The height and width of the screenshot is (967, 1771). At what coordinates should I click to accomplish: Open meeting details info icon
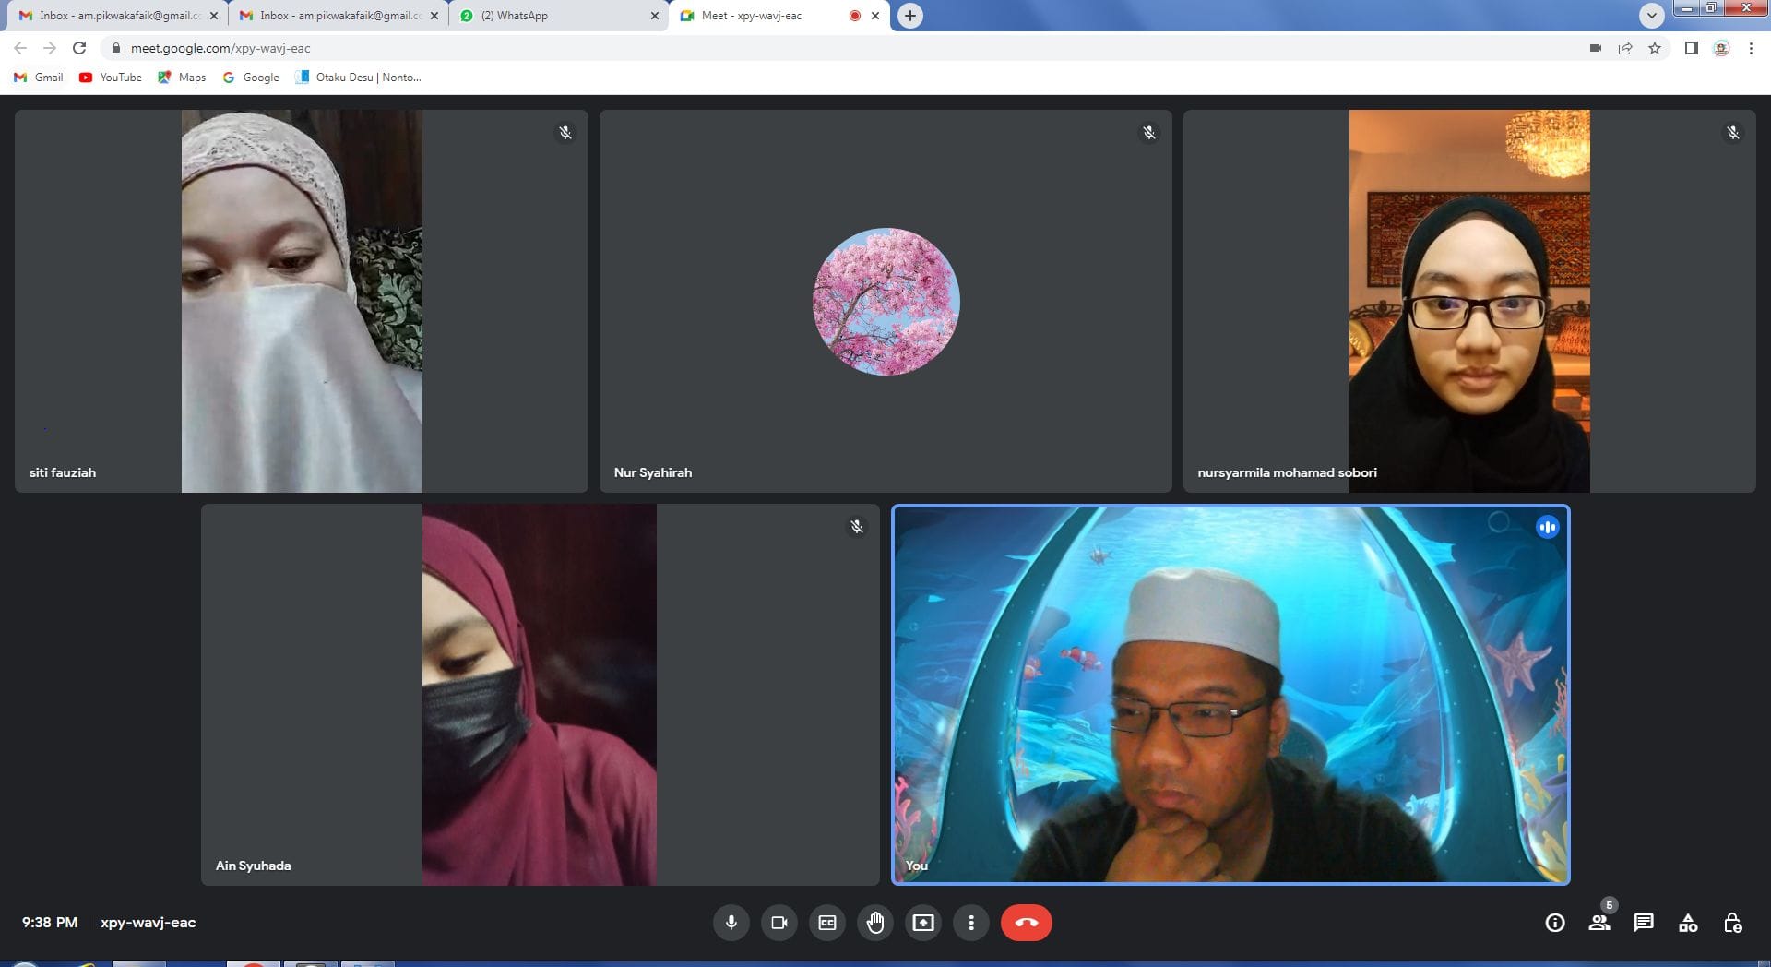point(1555,923)
